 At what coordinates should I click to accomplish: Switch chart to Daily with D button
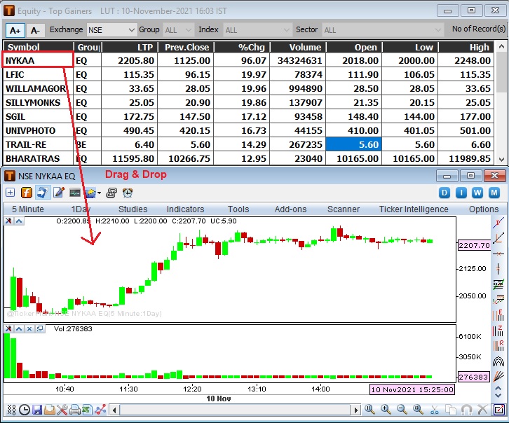click(x=444, y=193)
